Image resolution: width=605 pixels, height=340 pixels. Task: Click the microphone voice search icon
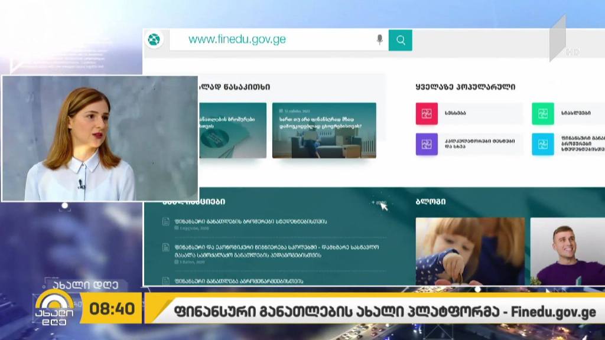coord(380,40)
